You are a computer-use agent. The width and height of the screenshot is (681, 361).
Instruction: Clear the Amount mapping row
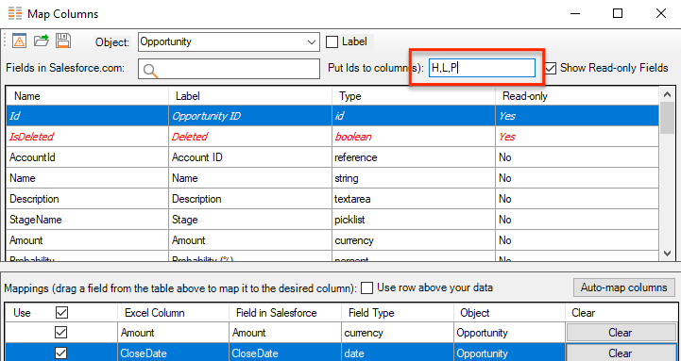click(x=621, y=333)
